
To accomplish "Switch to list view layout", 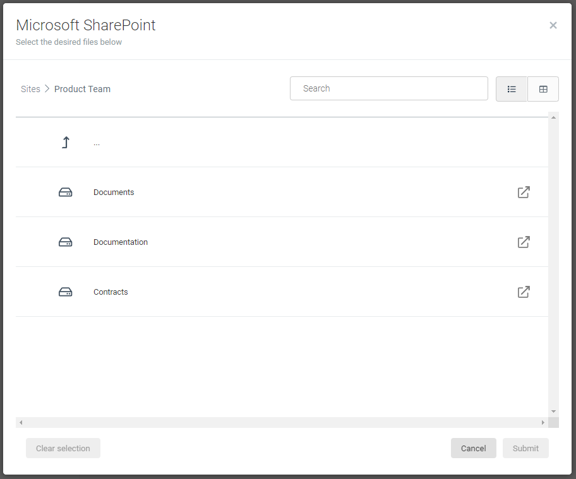I will pyautogui.click(x=512, y=88).
